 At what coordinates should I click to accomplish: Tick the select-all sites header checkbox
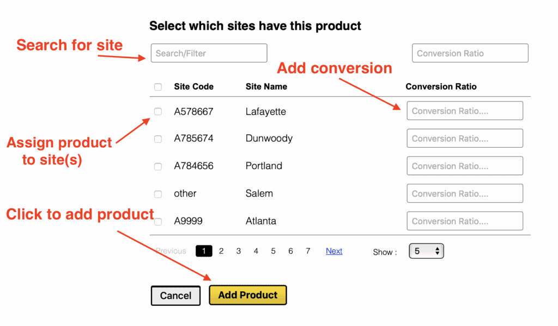click(x=158, y=87)
